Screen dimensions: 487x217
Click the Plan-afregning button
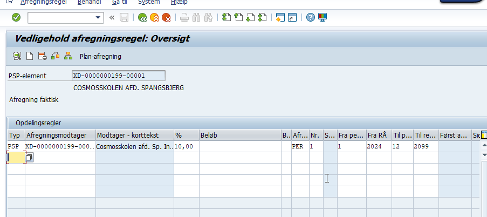100,56
